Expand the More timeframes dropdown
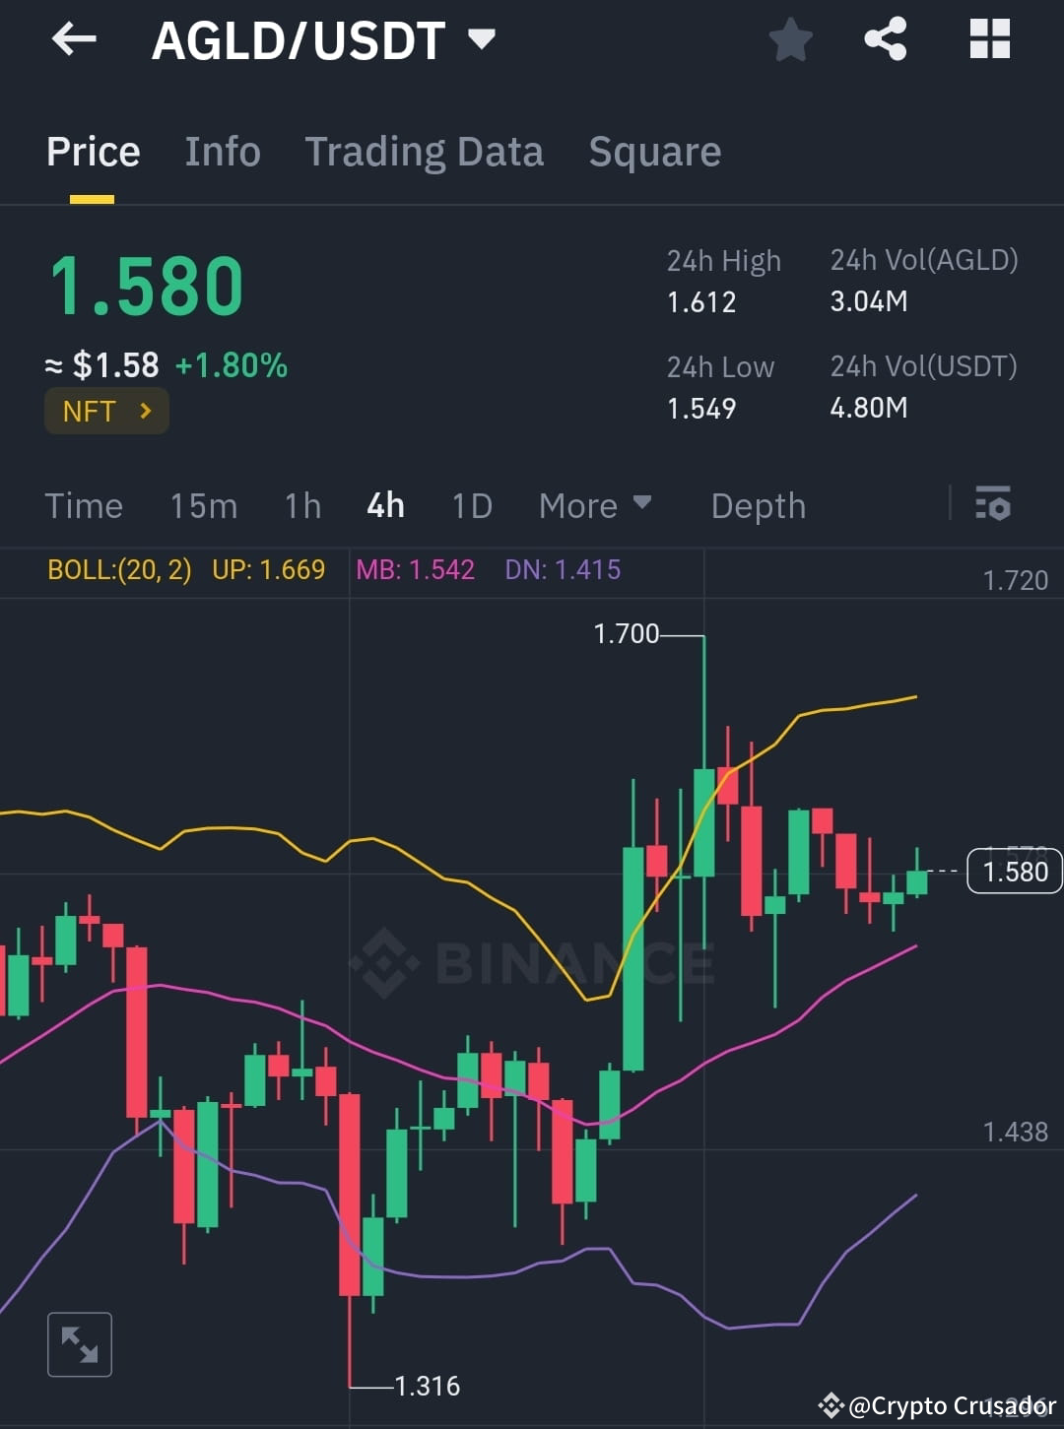This screenshot has width=1064, height=1429. (x=595, y=505)
